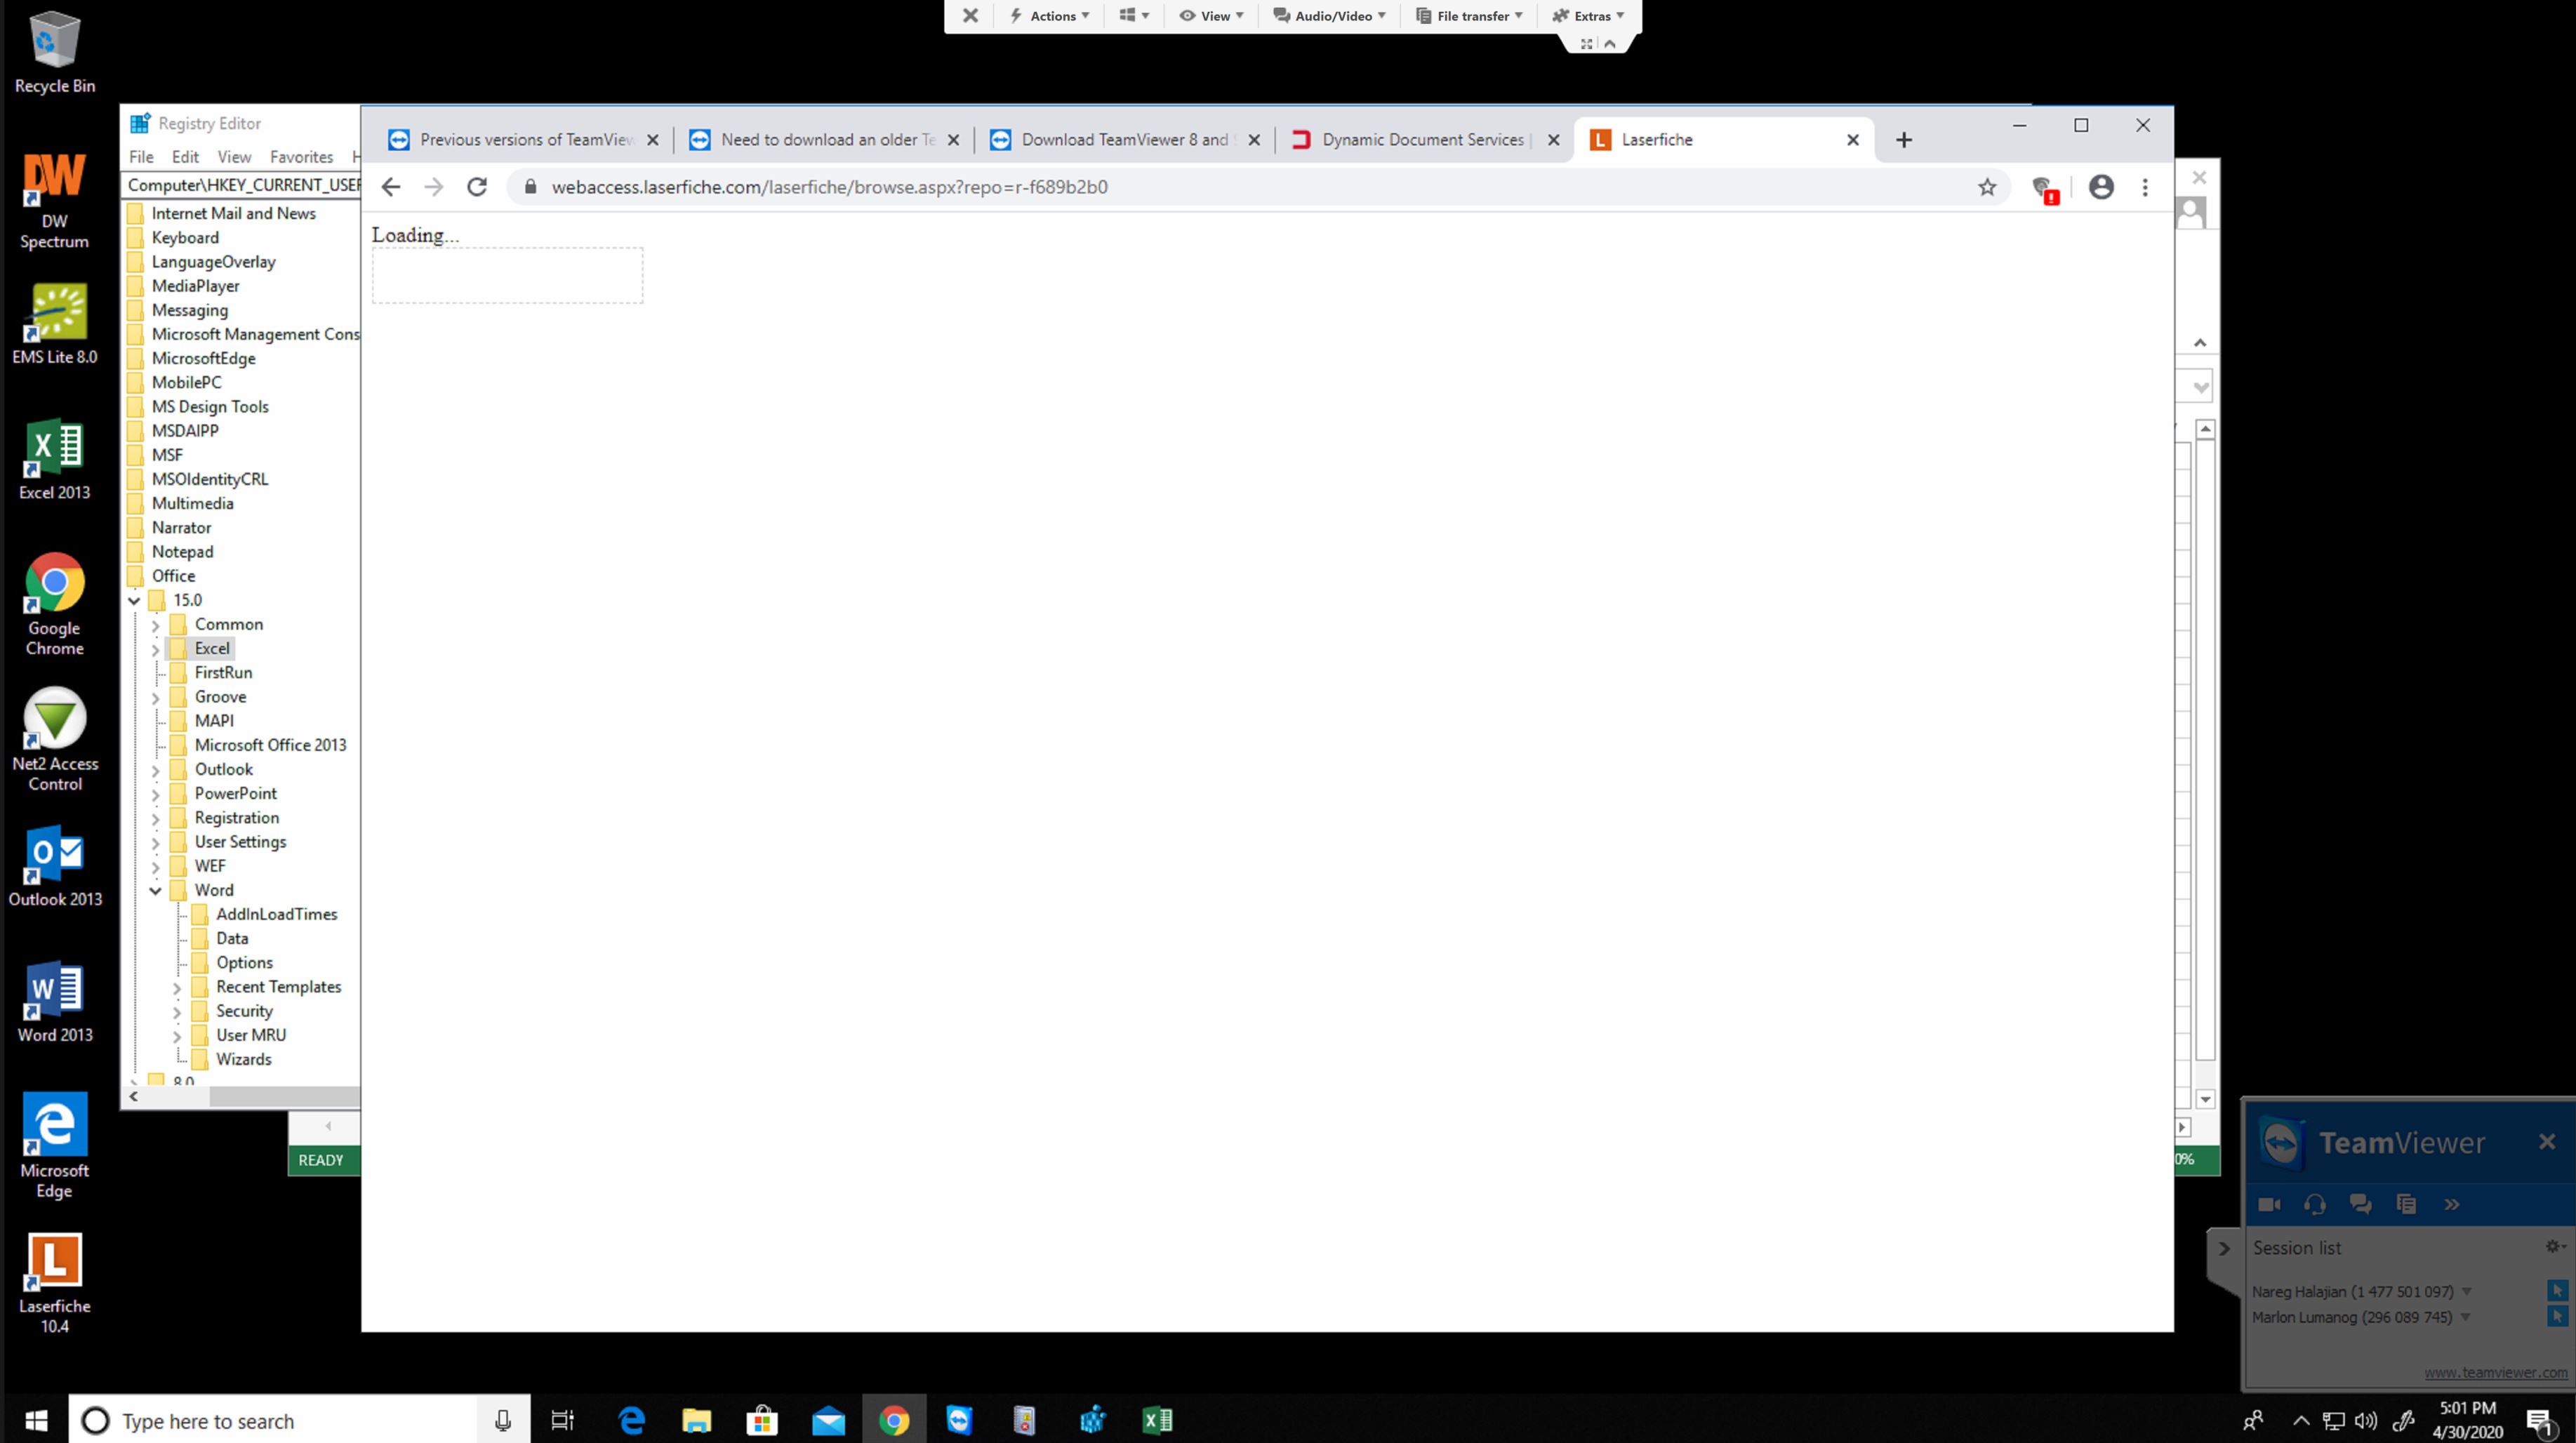Open Chrome's three-dot menu
This screenshot has width=2576, height=1443.
pos(2145,187)
